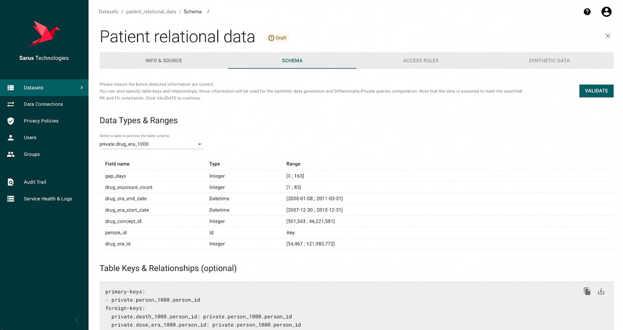This screenshot has width=623, height=330.
Task: Close the Patient relational data panel
Action: coord(607,36)
